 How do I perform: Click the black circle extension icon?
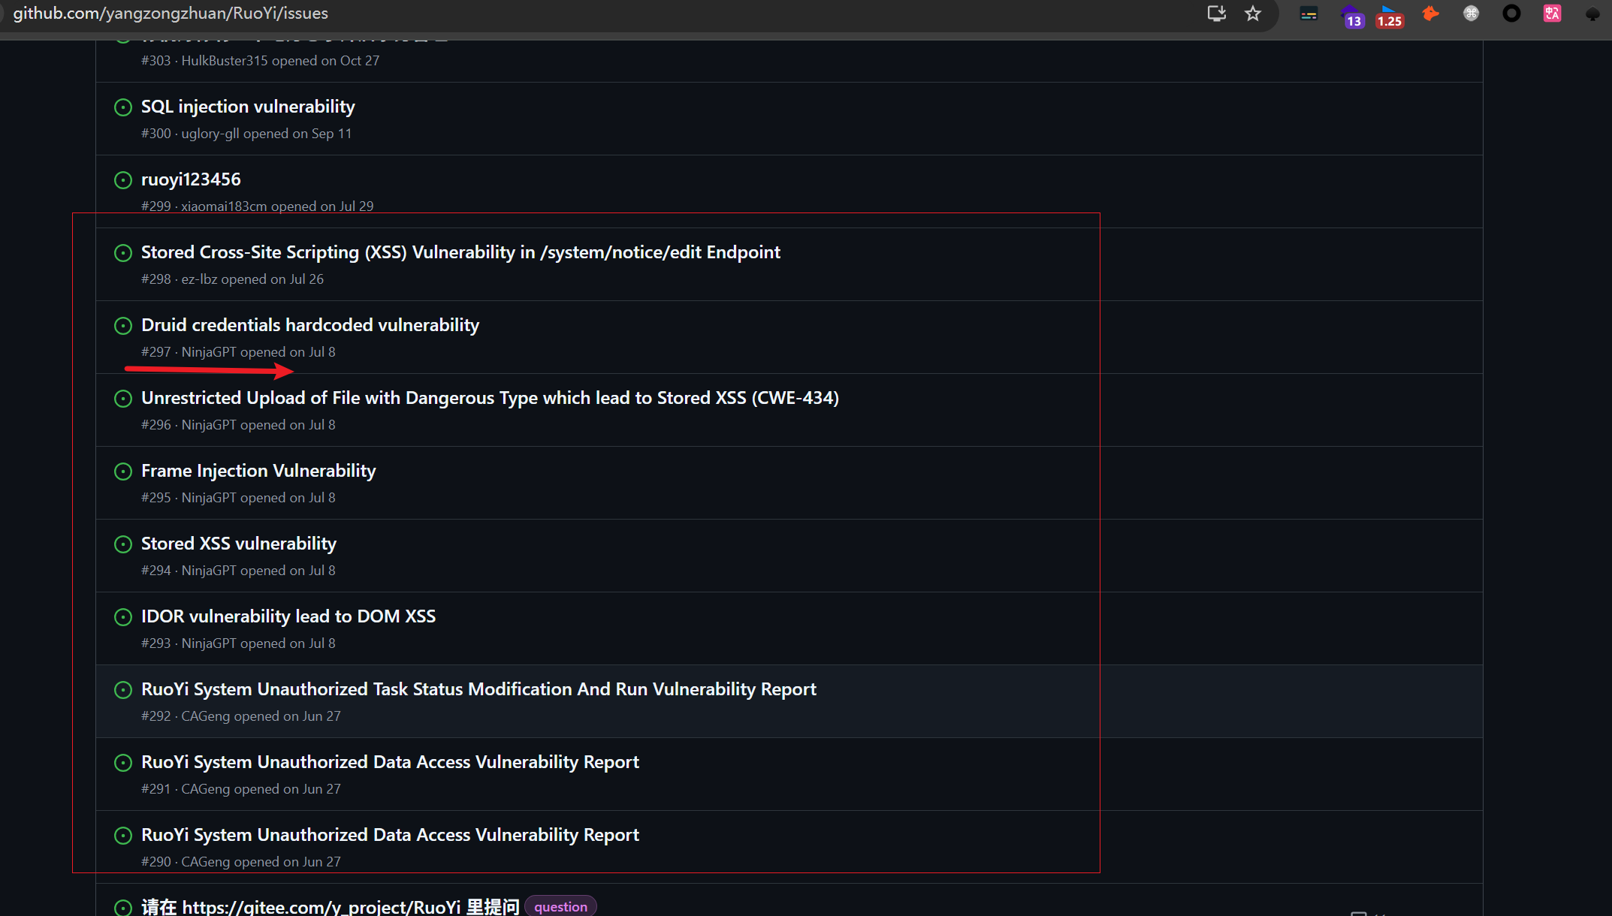point(1511,14)
